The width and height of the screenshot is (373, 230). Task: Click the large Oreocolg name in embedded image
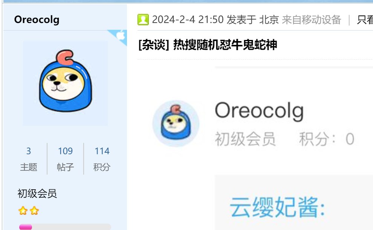(x=259, y=111)
